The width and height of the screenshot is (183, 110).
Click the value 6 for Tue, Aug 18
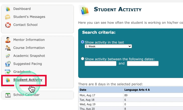(x=125, y=100)
